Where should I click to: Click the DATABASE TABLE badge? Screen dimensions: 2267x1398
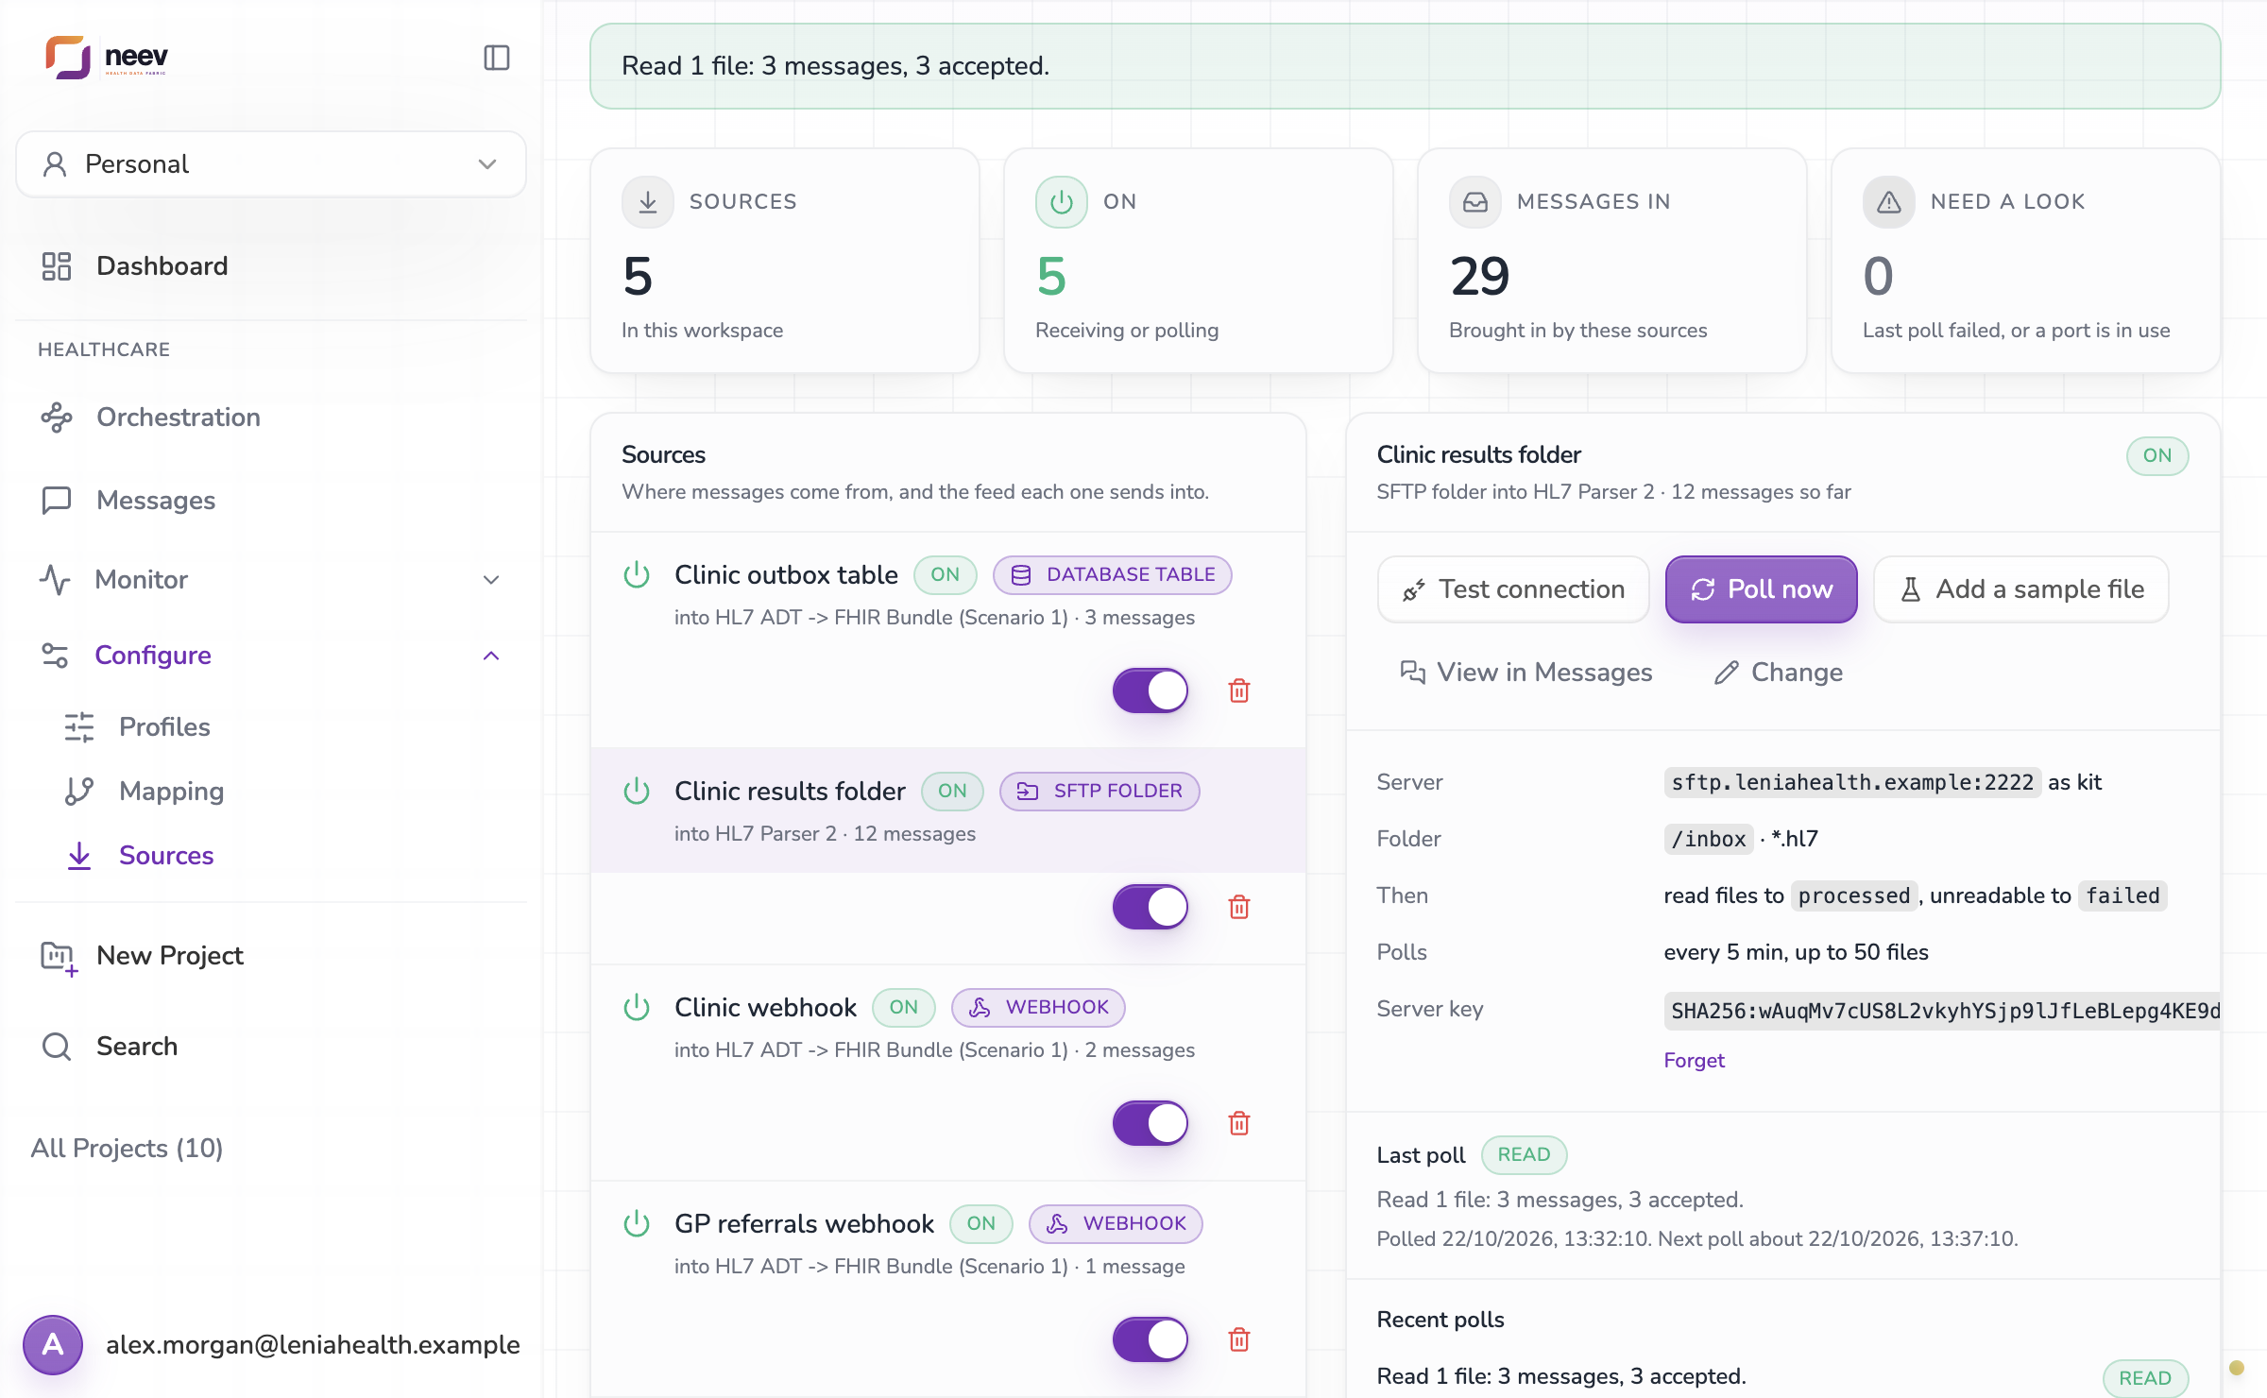point(1113,575)
